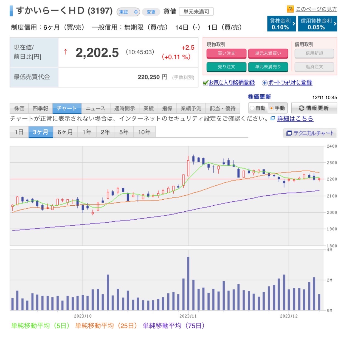Click the 変更 button
Image resolution: width=341 pixels, height=351 pixels.
click(151, 12)
